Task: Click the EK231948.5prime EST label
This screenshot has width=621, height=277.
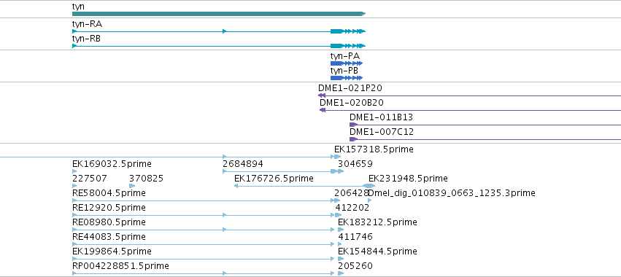Action: coord(408,179)
